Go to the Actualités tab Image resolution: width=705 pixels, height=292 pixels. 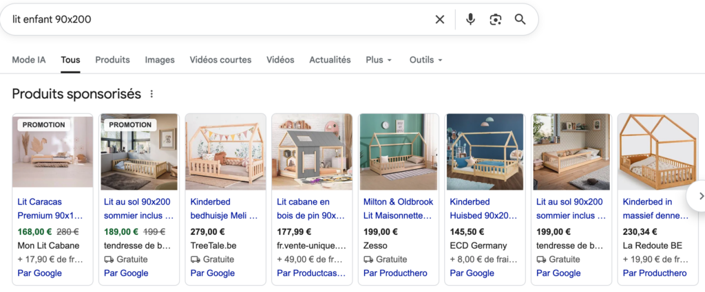coord(330,60)
